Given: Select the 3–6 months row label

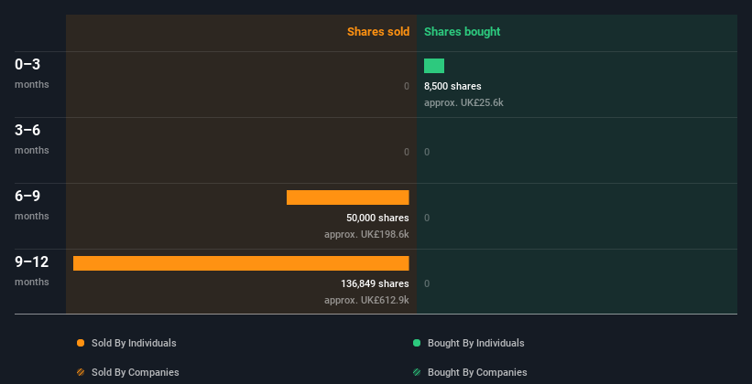Looking at the screenshot, I should pyautogui.click(x=32, y=139).
